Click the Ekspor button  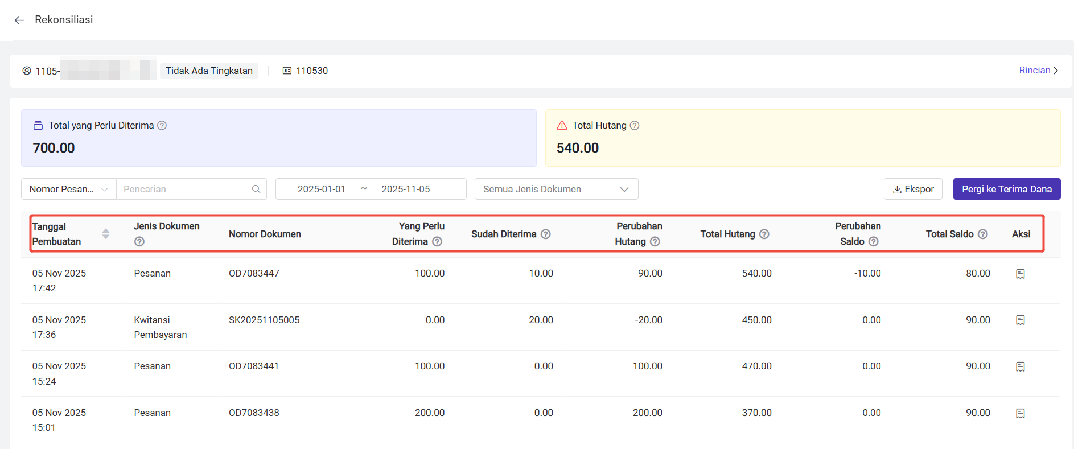(x=913, y=189)
